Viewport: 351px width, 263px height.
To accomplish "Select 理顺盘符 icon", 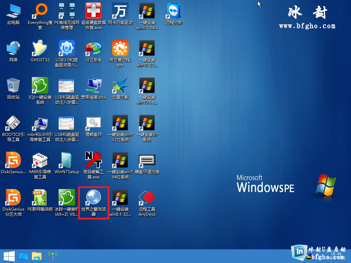I will coord(94,126).
